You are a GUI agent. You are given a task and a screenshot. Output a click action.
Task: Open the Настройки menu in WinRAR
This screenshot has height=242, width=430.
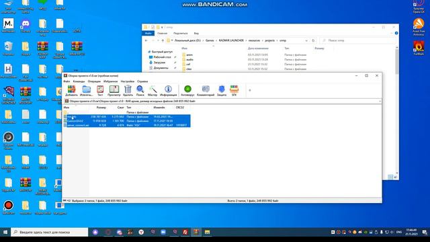tap(128, 81)
